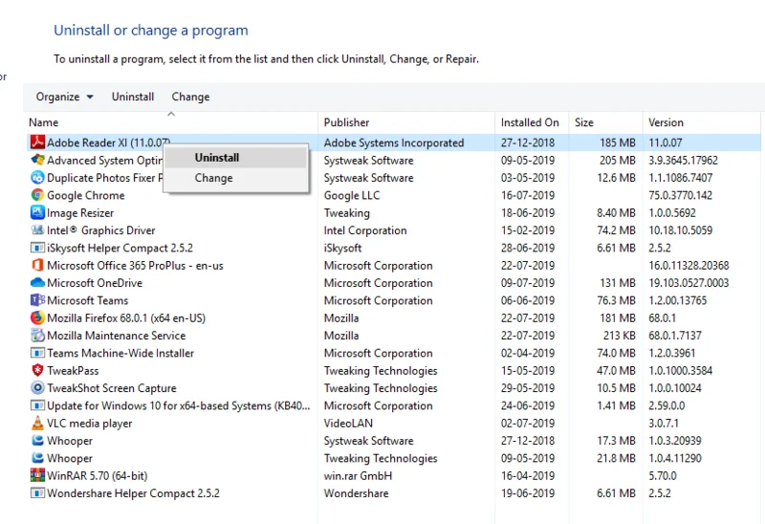Click the Google LLC publisher cell
The width and height of the screenshot is (765, 524).
(352, 196)
